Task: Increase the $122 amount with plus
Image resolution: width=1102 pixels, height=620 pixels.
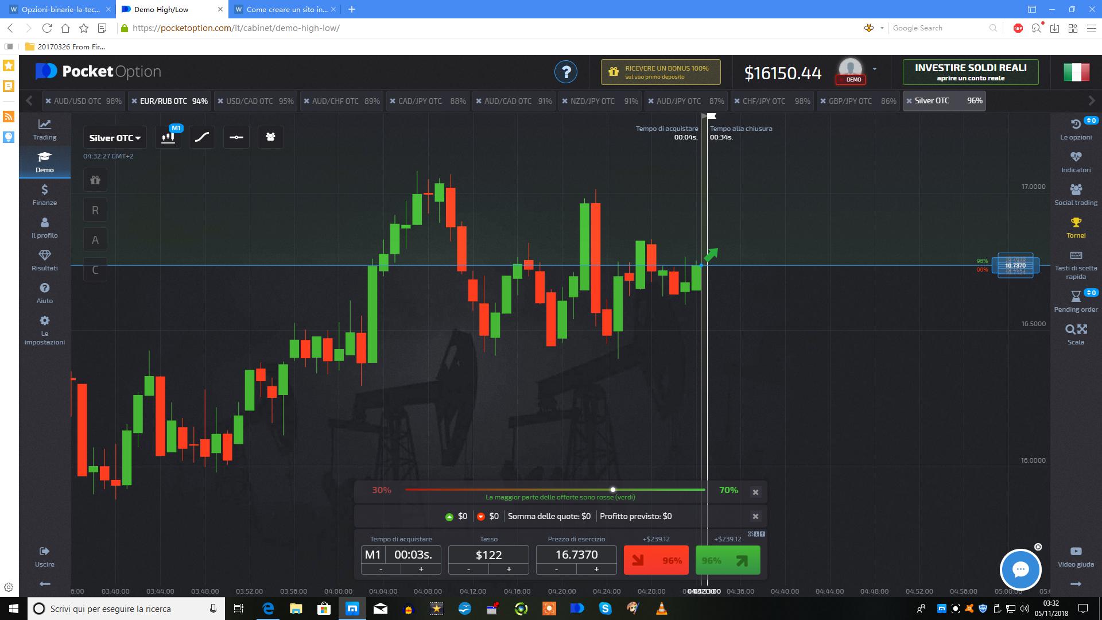Action: point(509,569)
